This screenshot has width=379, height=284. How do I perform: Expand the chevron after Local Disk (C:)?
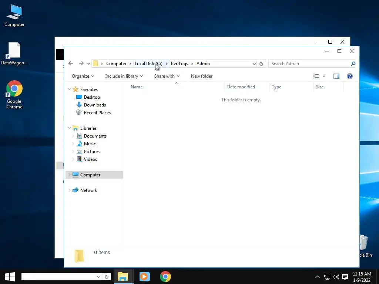pos(167,64)
